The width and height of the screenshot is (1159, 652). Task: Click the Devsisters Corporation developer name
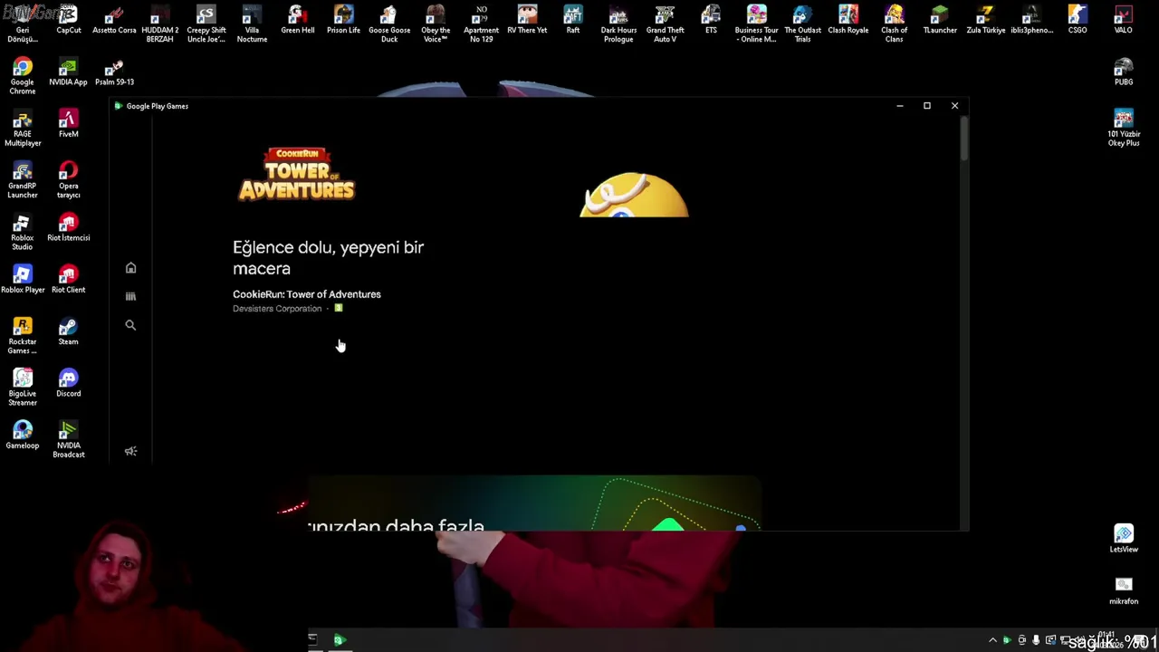tap(277, 309)
